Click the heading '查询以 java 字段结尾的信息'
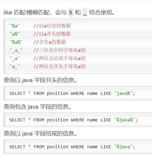 point(40,134)
